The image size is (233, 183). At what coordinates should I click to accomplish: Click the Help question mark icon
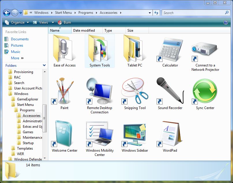pos(226,22)
